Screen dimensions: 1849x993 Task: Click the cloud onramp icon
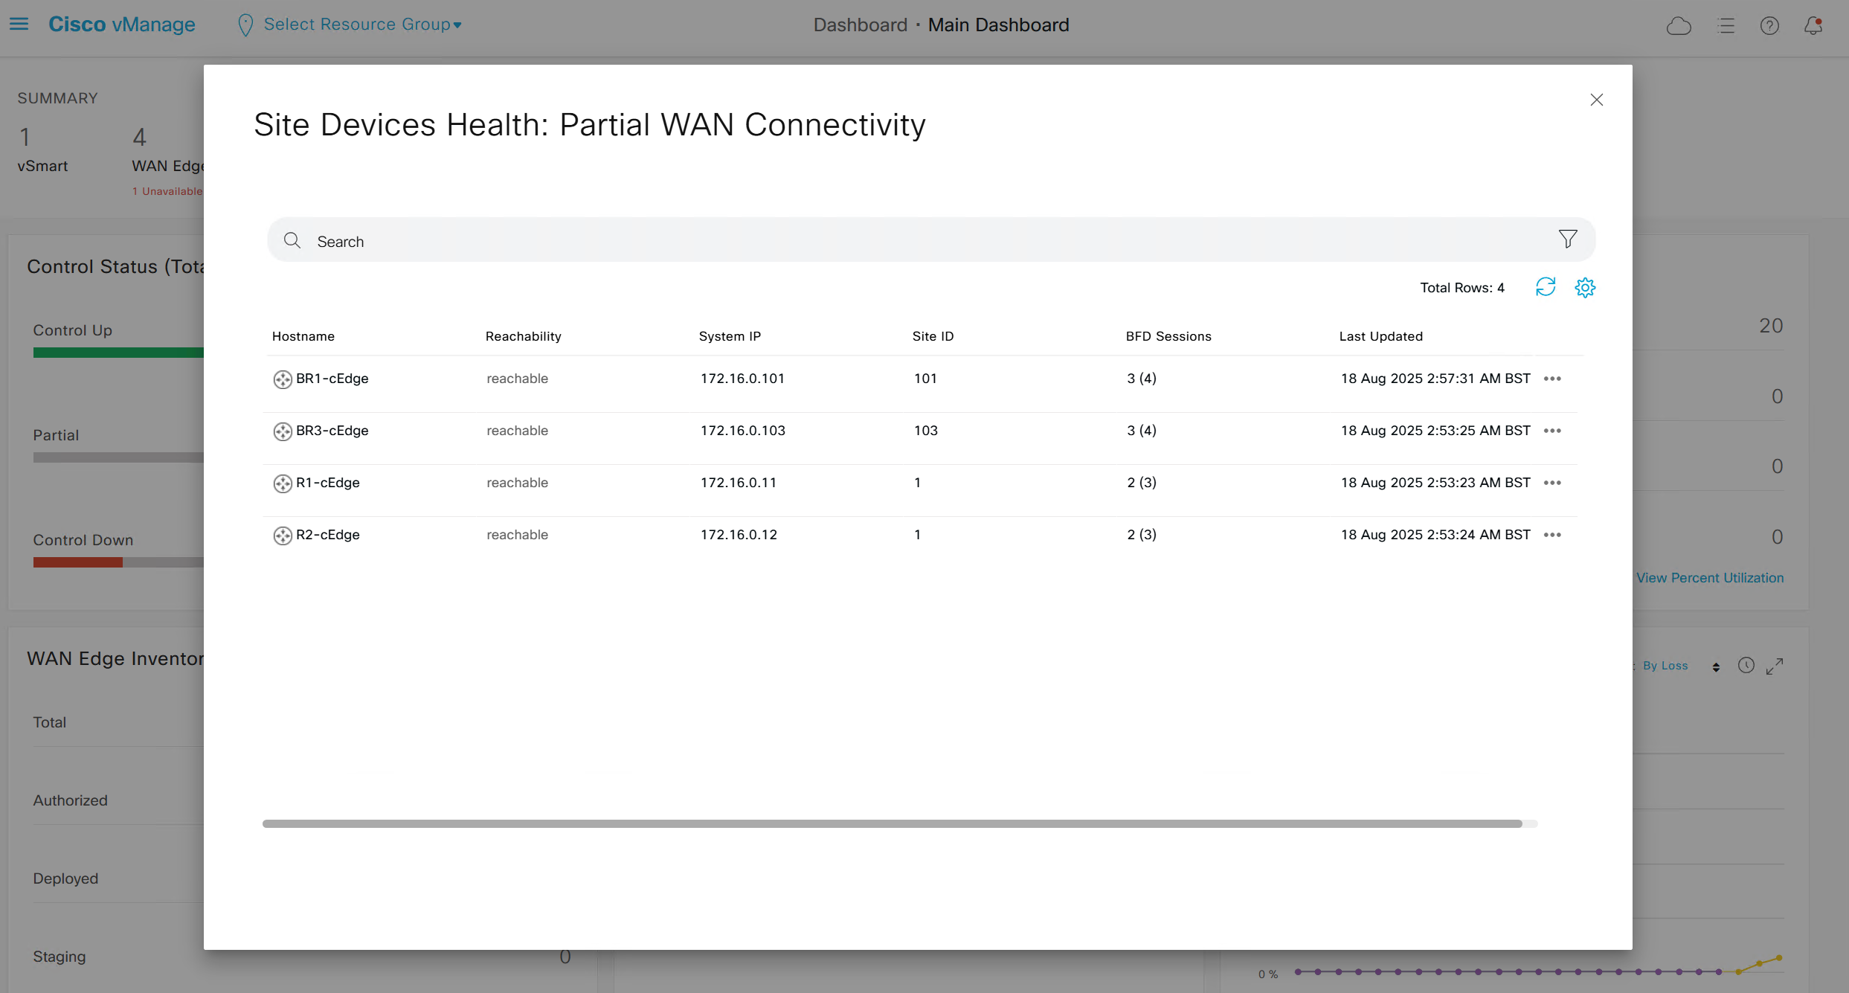1679,26
